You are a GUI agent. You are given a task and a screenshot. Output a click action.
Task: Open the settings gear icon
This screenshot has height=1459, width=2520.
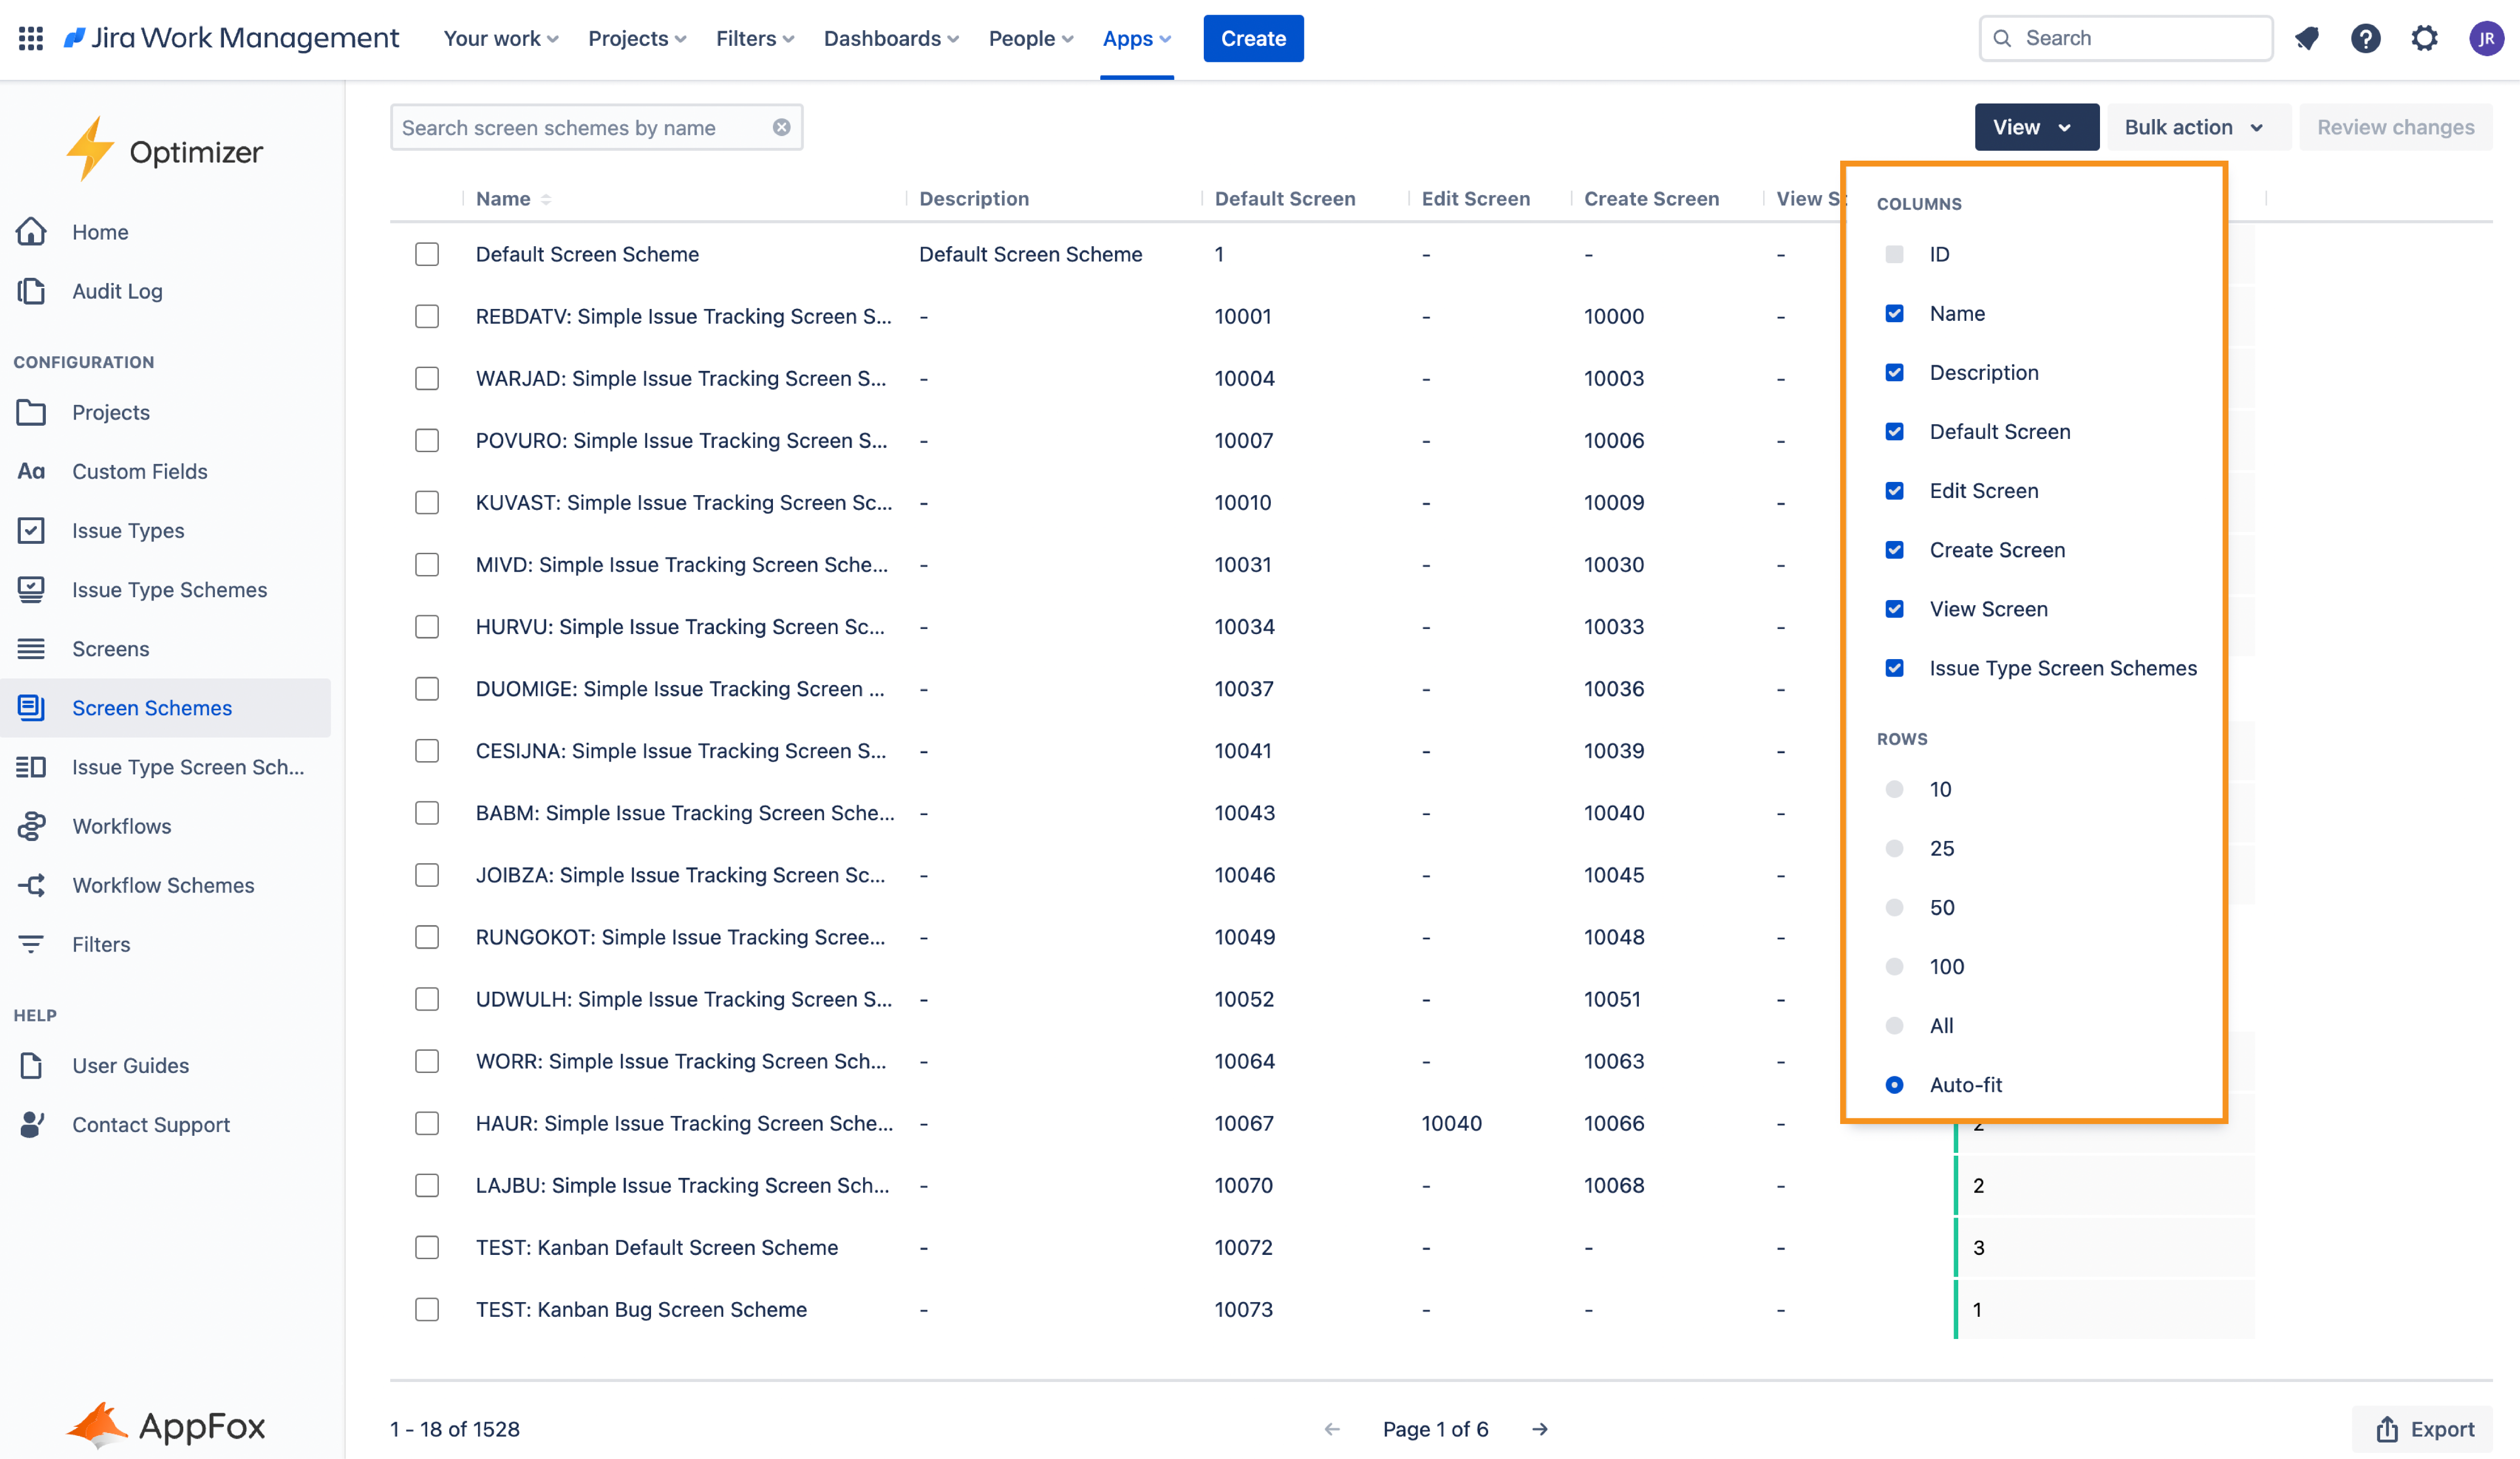click(x=2424, y=38)
